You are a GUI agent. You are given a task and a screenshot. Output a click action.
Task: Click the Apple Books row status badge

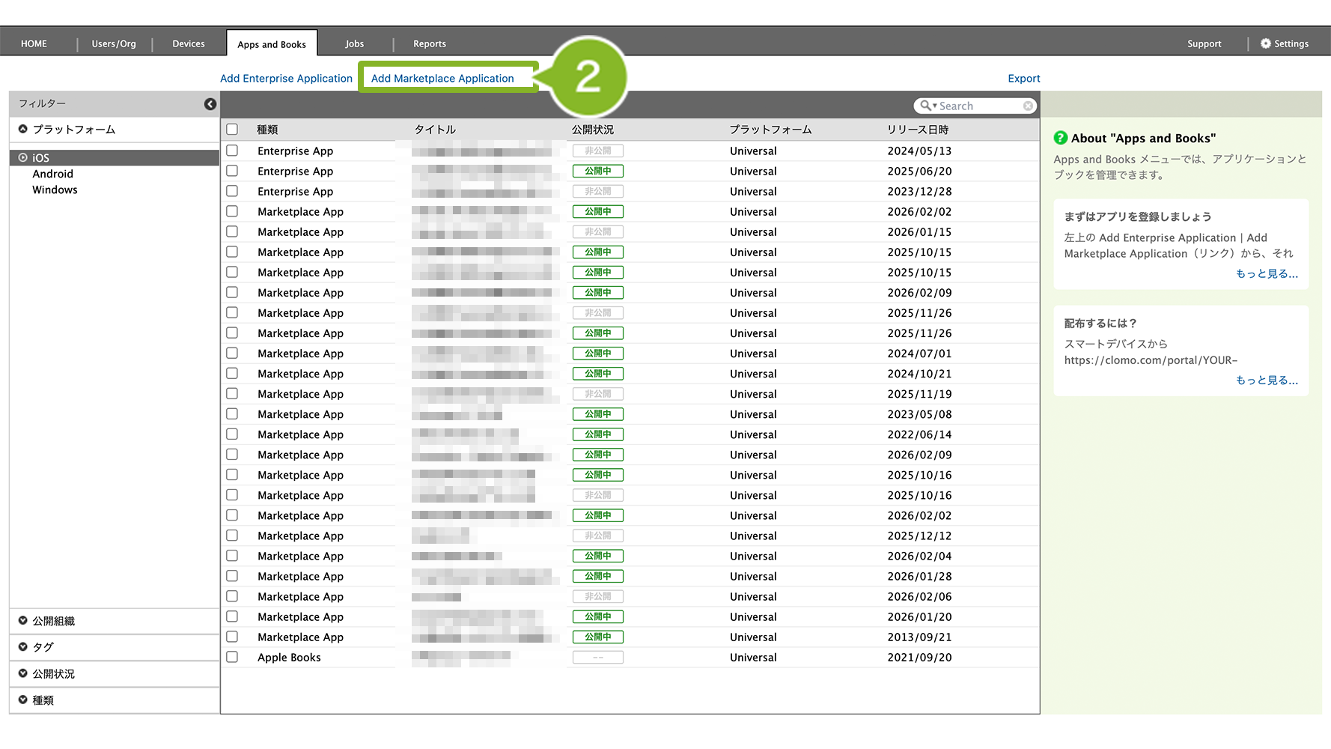[x=597, y=658]
